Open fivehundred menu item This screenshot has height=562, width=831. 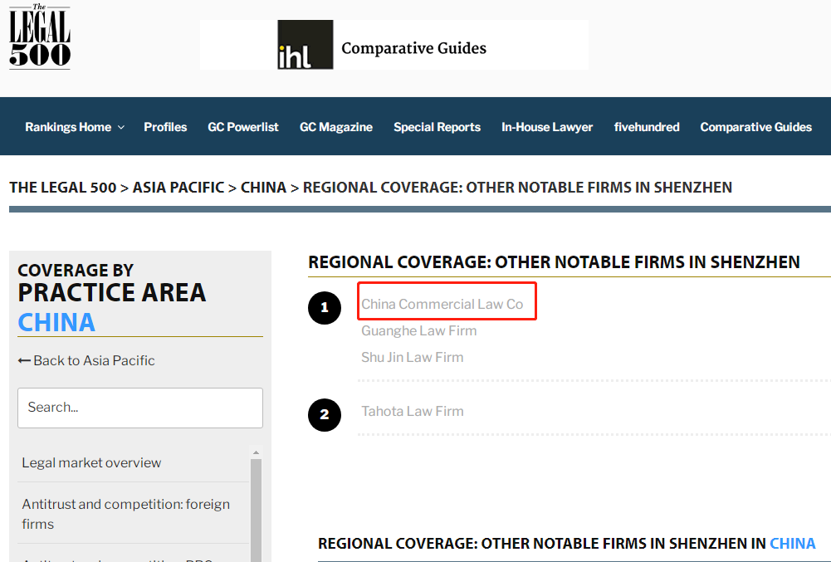coord(647,127)
